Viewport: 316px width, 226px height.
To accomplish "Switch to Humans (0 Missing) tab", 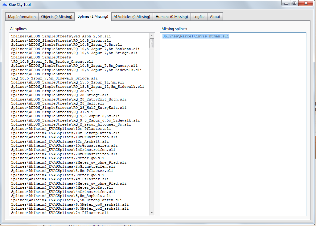I will (172, 17).
